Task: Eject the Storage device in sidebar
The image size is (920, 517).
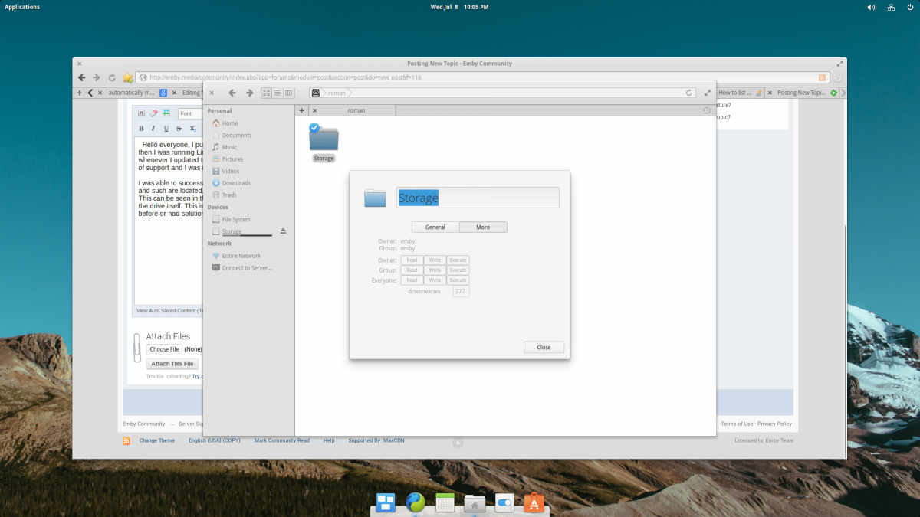Action: [283, 231]
